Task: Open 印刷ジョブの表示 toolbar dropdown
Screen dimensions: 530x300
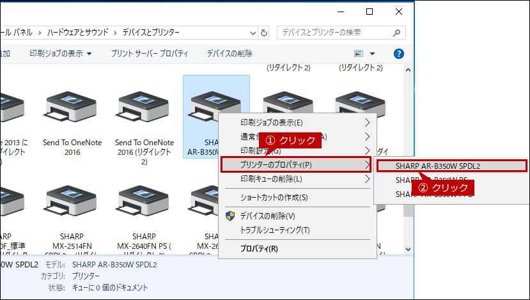Action: (61, 54)
